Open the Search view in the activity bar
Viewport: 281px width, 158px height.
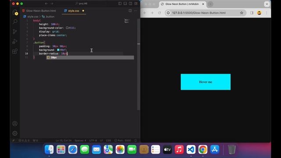(x=15, y=22)
